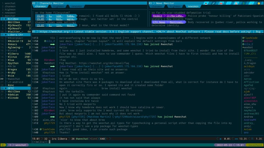Click the memory bar icon beside 13.3%
Image resolution: width=264 pixels, height=148 pixels.
point(236,139)
